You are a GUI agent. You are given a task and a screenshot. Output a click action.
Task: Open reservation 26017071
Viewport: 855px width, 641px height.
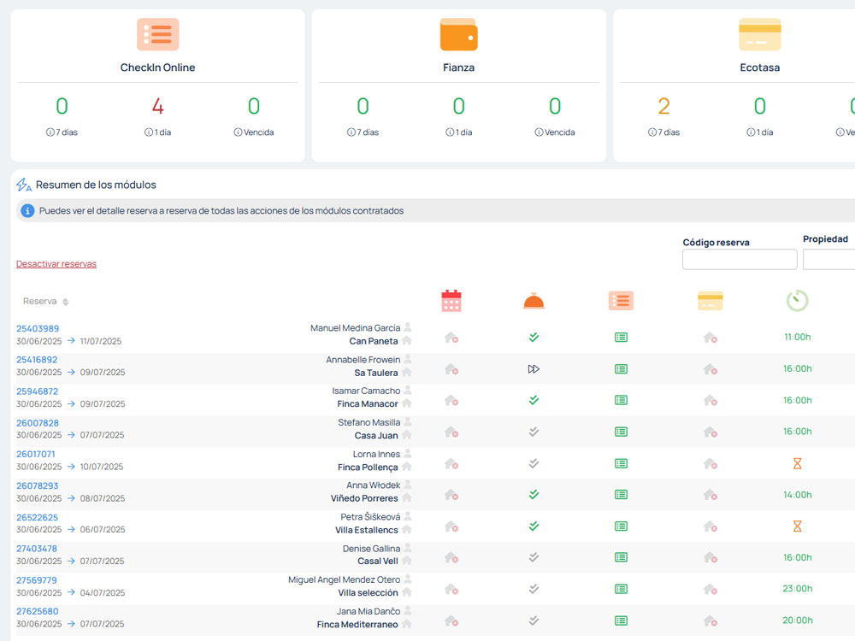pos(35,454)
